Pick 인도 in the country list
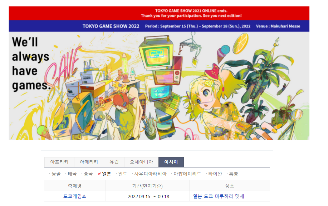 [123, 174]
